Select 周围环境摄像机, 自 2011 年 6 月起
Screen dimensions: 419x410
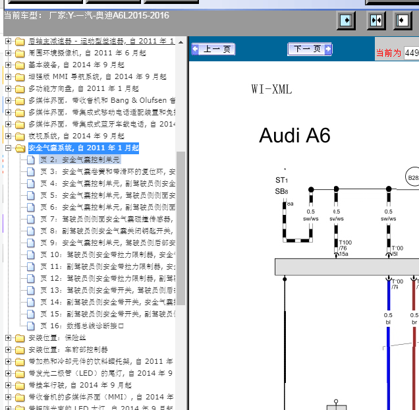(88, 53)
